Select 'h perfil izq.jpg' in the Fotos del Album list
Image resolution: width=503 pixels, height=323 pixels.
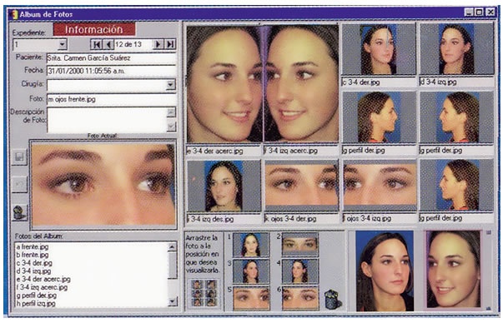coord(36,303)
